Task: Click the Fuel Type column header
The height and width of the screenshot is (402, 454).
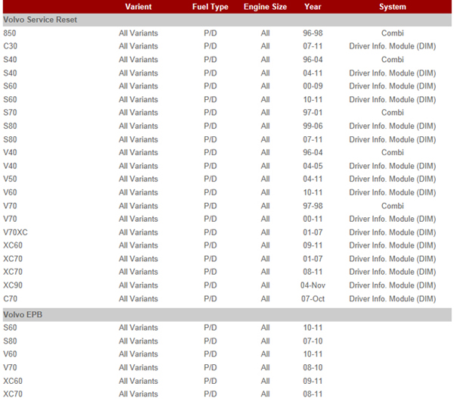Action: [x=210, y=7]
